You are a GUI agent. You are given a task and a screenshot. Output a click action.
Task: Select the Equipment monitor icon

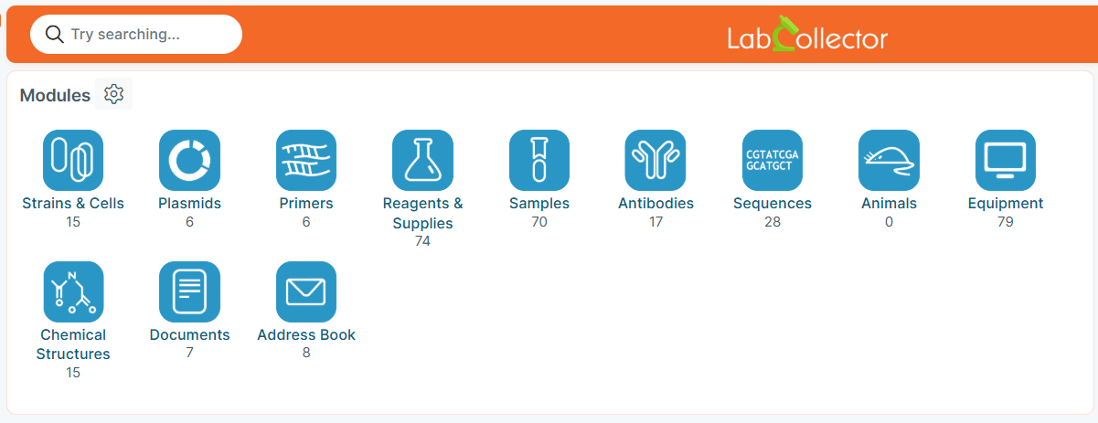[1006, 160]
